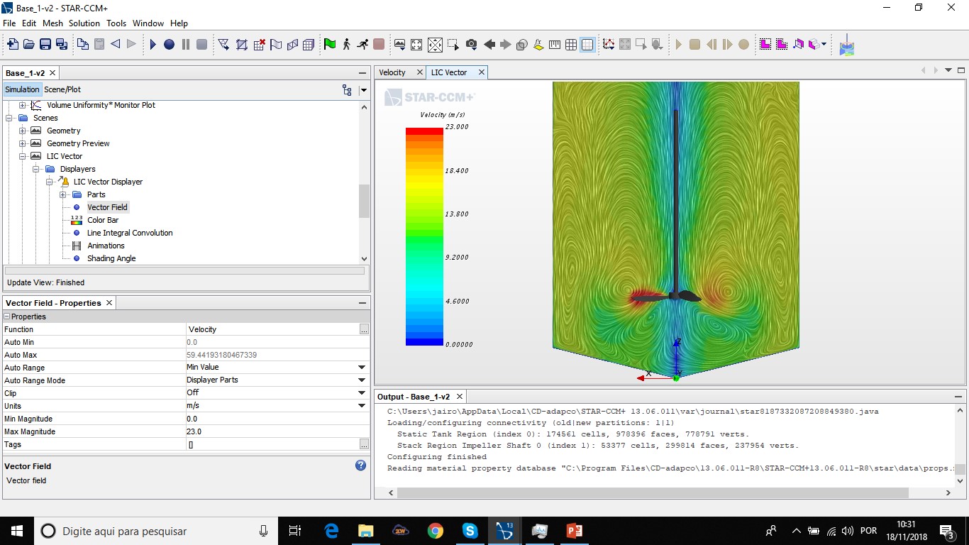This screenshot has width=969, height=545.
Task: Click the blue initialize mesh circle icon
Action: [x=169, y=45]
